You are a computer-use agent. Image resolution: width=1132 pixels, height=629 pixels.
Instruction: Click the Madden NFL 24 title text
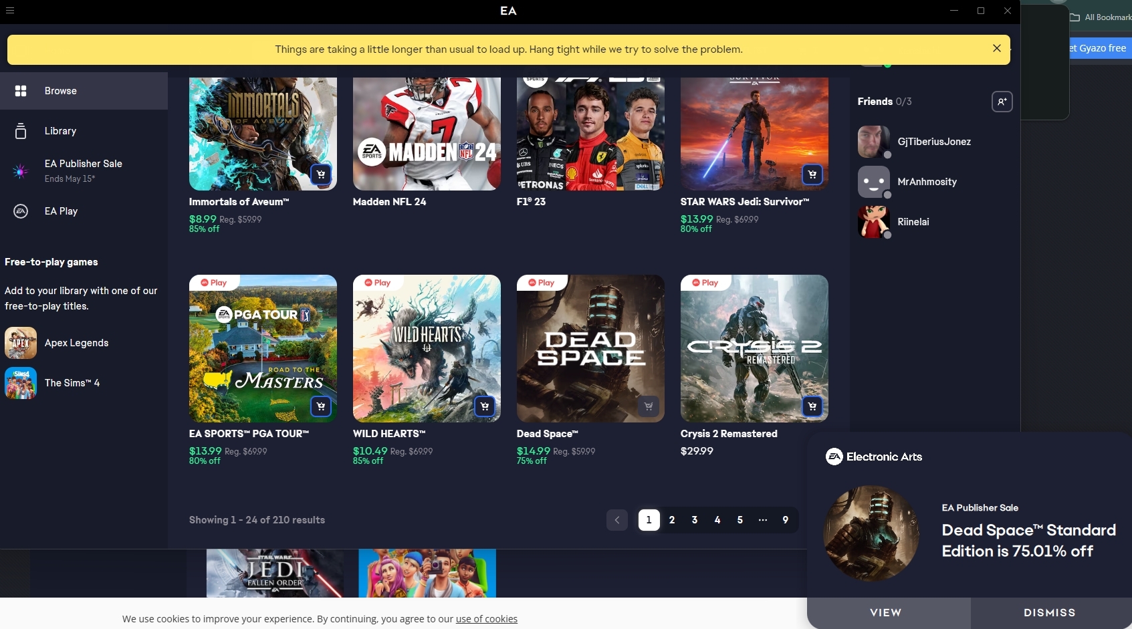(389, 202)
